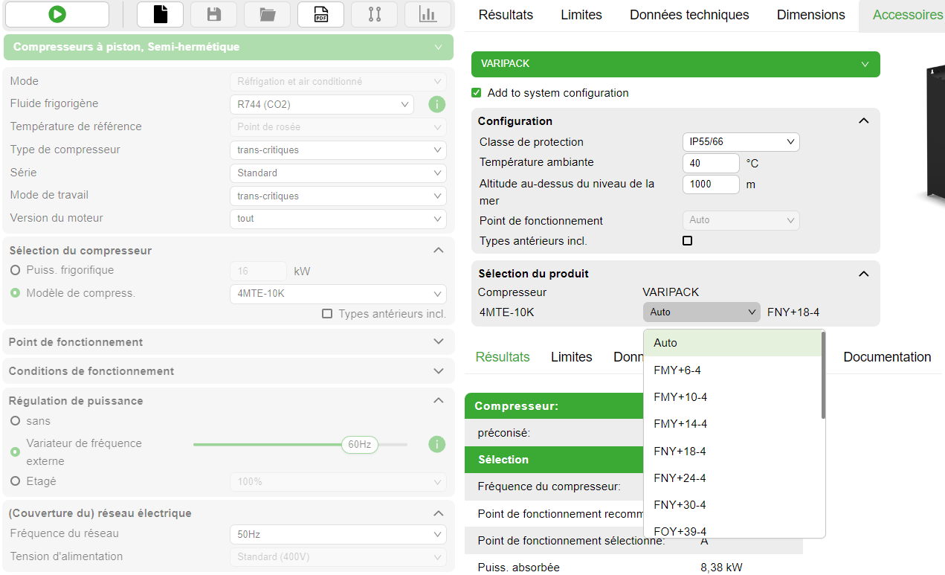Collapse the Régulation de puissance section
This screenshot has width=945, height=575.
(x=438, y=400)
